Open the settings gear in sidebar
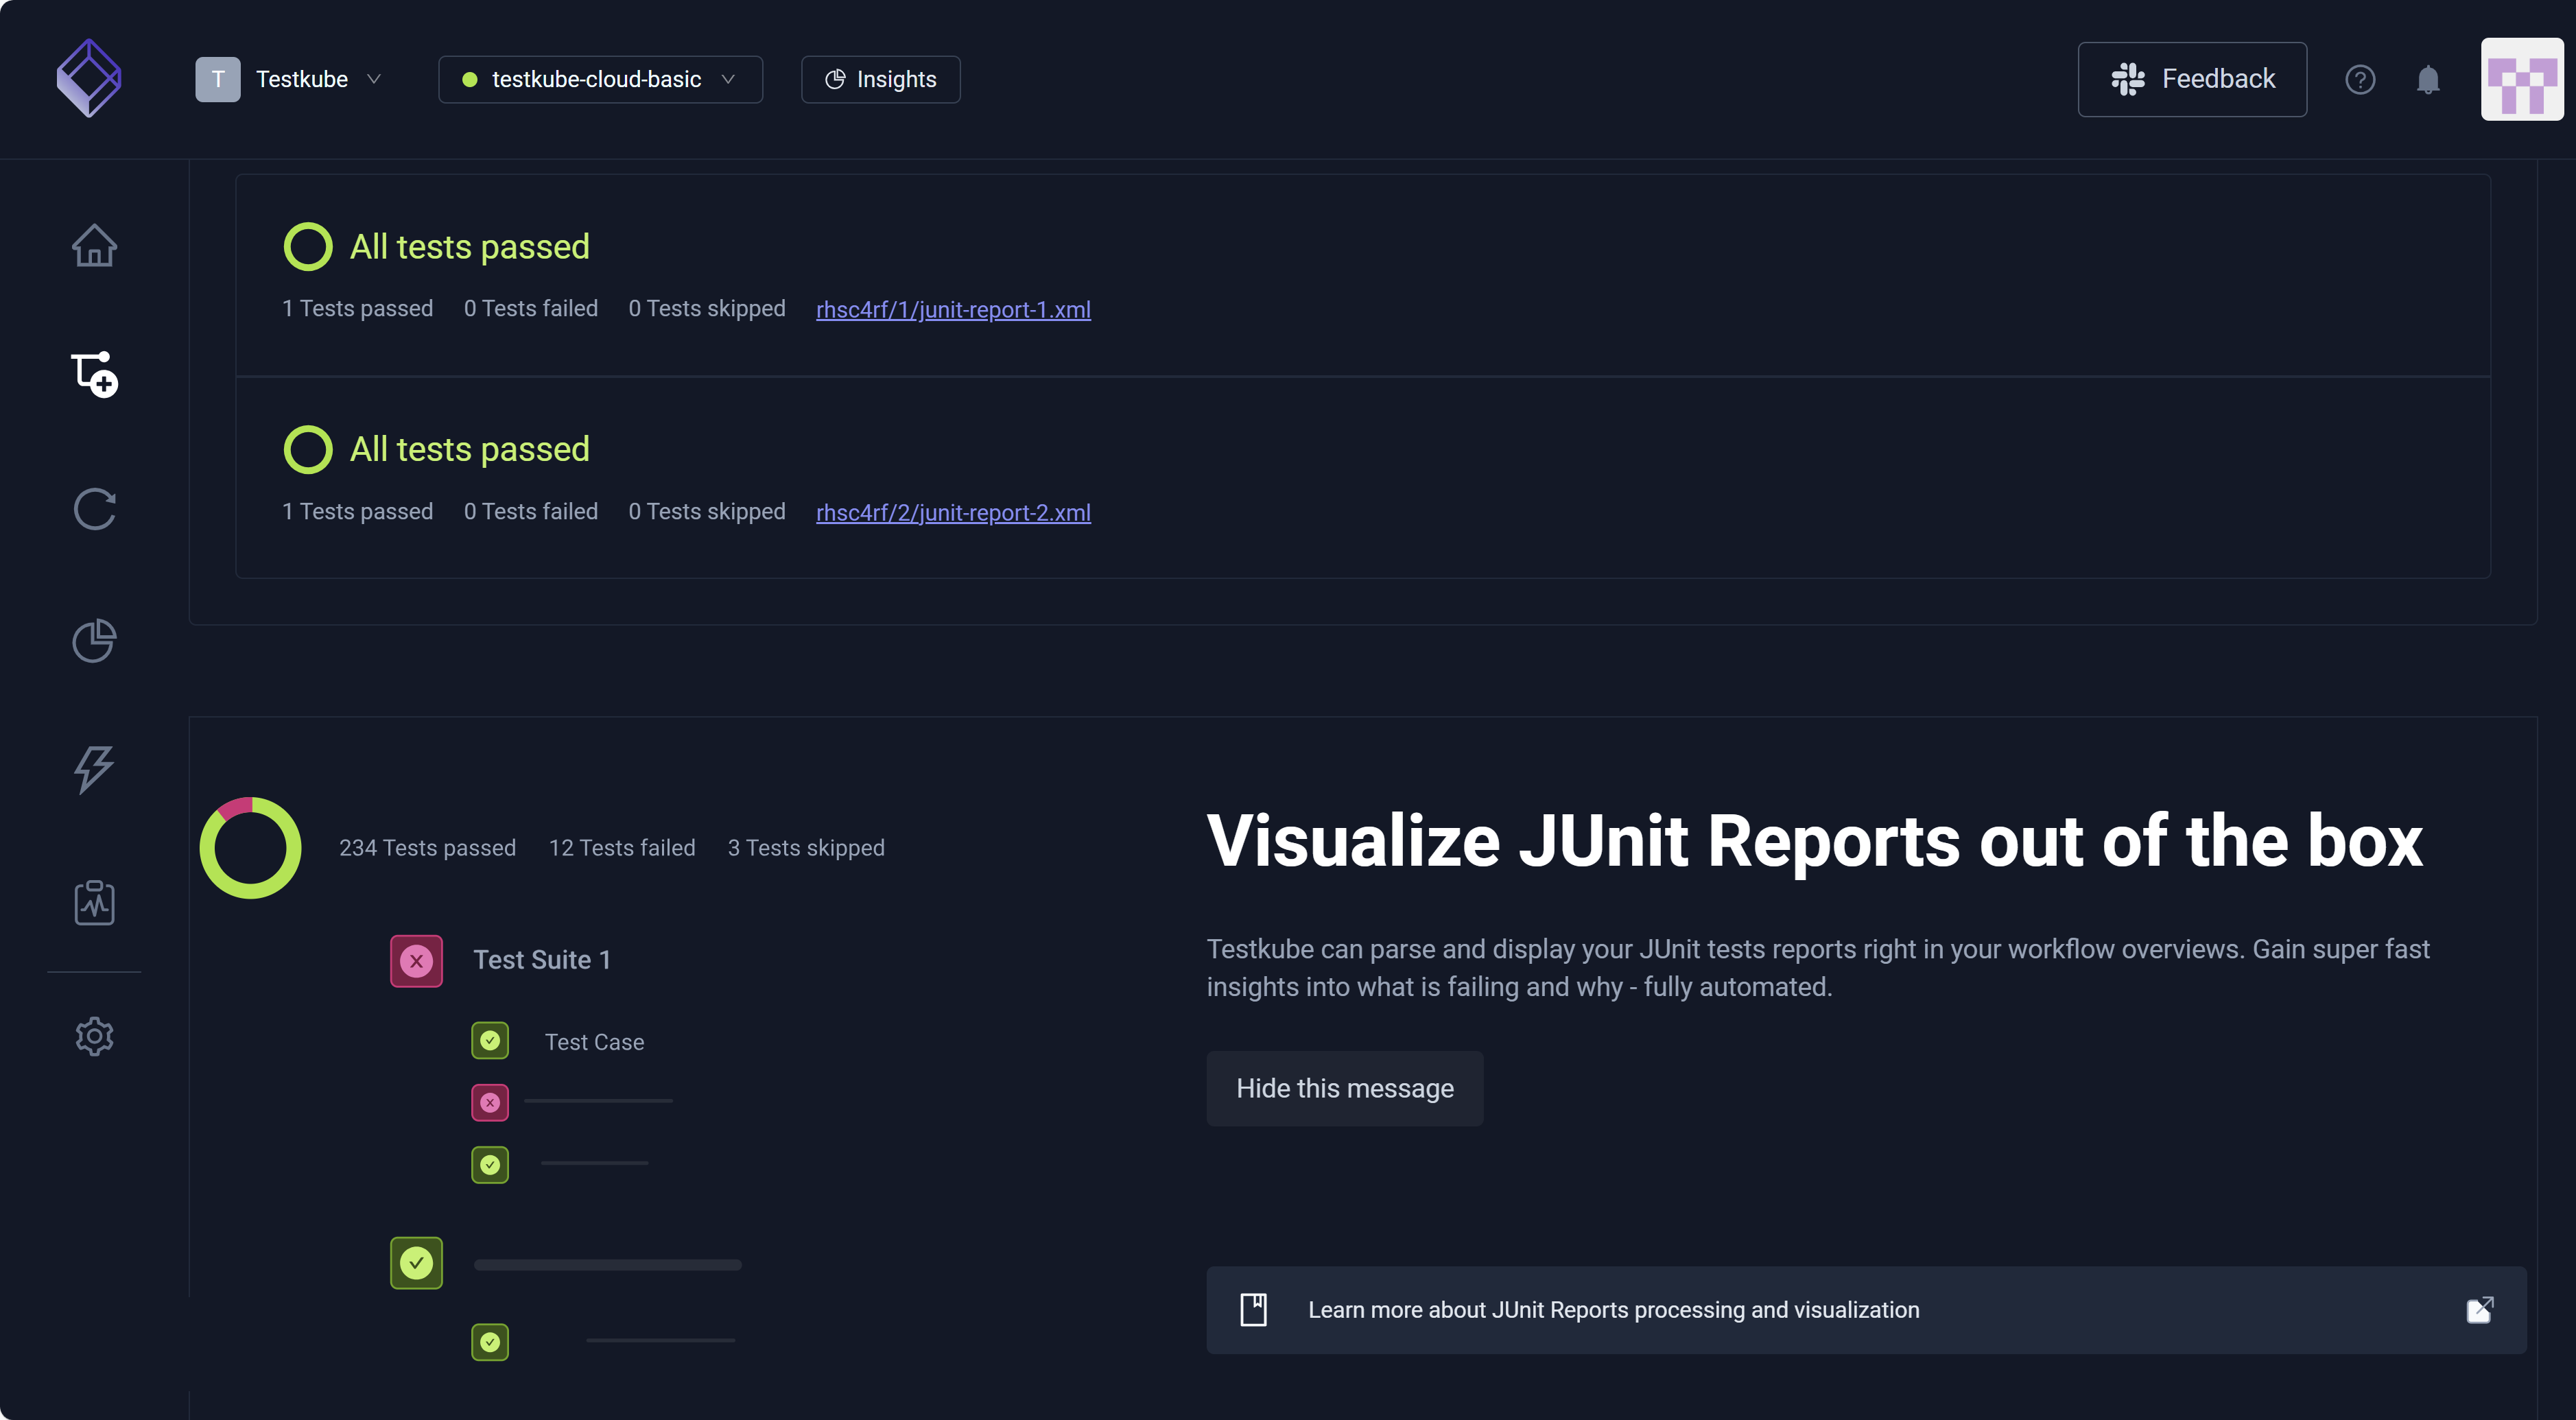 coord(94,1036)
